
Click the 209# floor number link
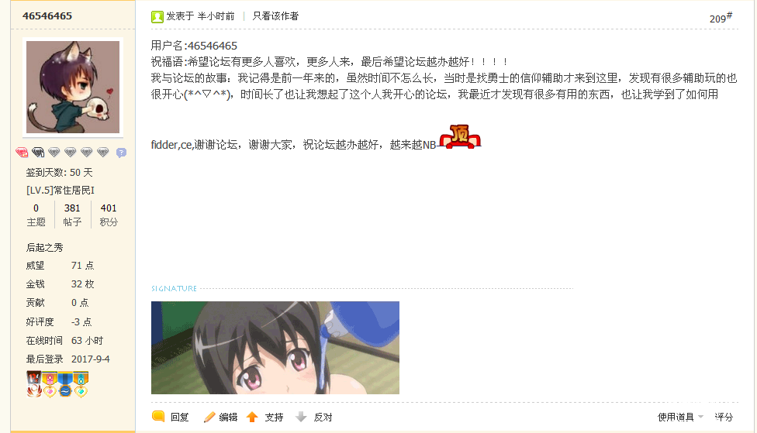pos(721,18)
